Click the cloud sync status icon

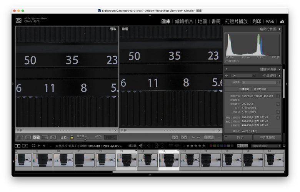(x=282, y=22)
